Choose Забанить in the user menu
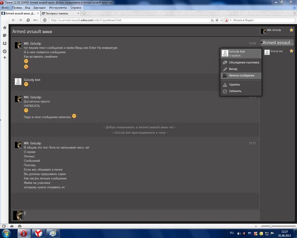297x238 pixels. [x=241, y=91]
